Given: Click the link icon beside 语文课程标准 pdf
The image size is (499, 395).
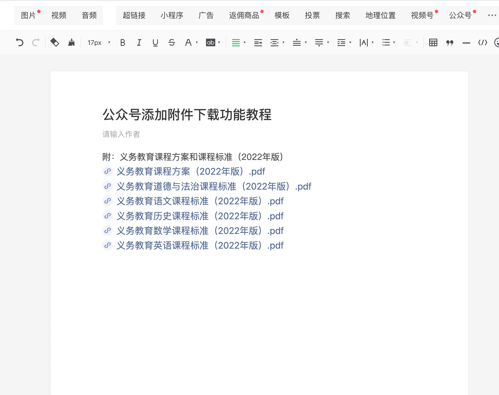Looking at the screenshot, I should pos(108,201).
